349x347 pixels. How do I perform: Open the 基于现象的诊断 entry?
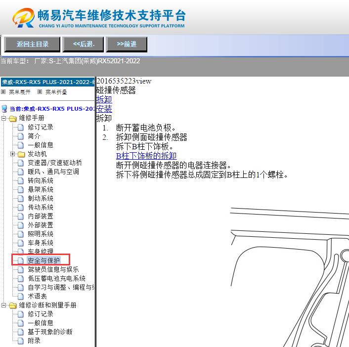[50, 332]
